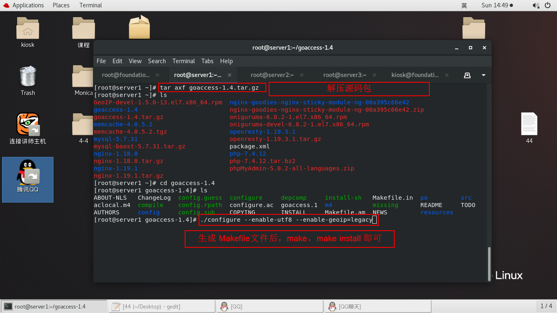The image size is (557, 313).
Task: Open the Terminal menu in the menu bar
Action: 183,61
